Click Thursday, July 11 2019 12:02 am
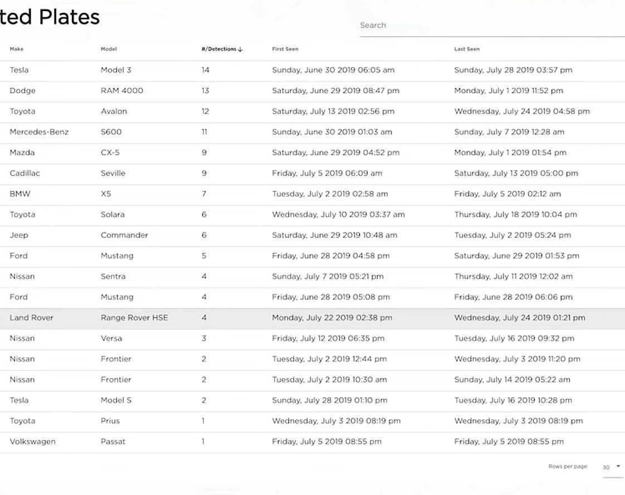 click(x=514, y=276)
